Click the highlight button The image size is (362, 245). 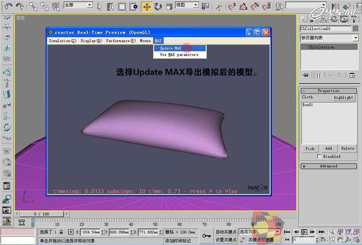tap(344, 97)
